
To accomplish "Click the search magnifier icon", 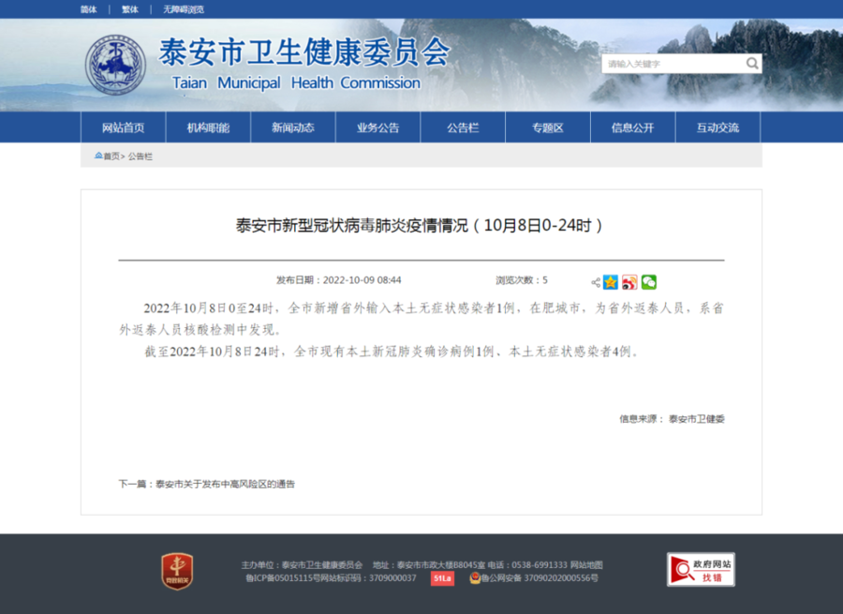I will 752,63.
